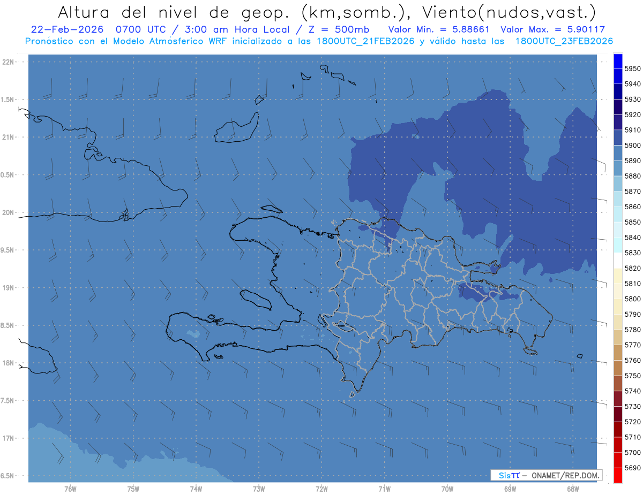Click the '75W' longitude label
643x496 pixels.
click(x=133, y=489)
